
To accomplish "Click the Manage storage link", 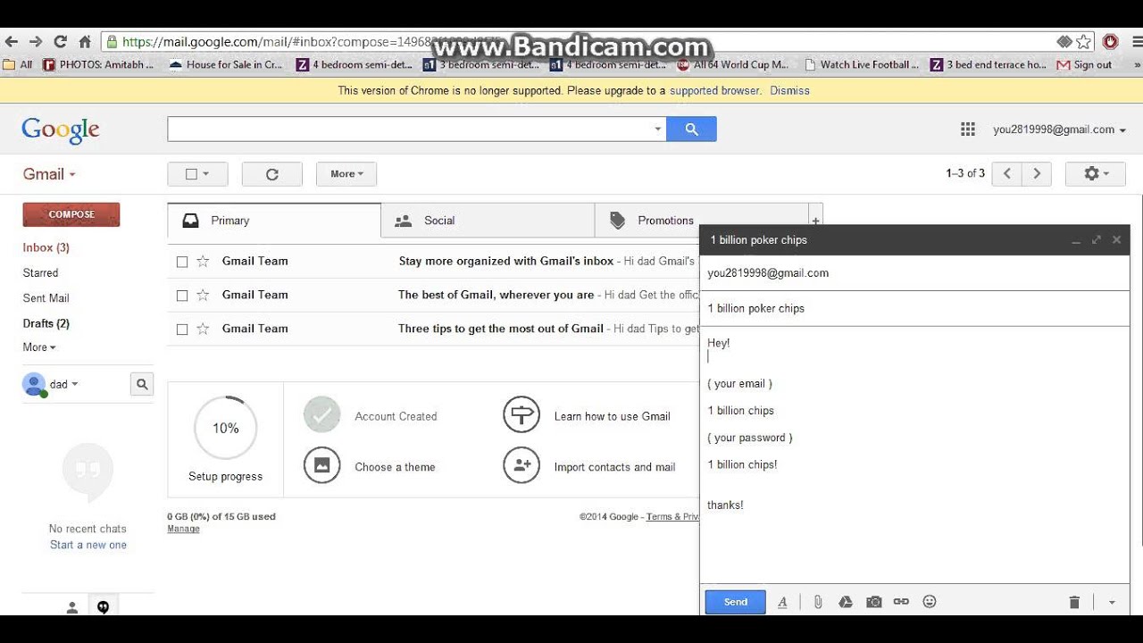I will click(183, 529).
